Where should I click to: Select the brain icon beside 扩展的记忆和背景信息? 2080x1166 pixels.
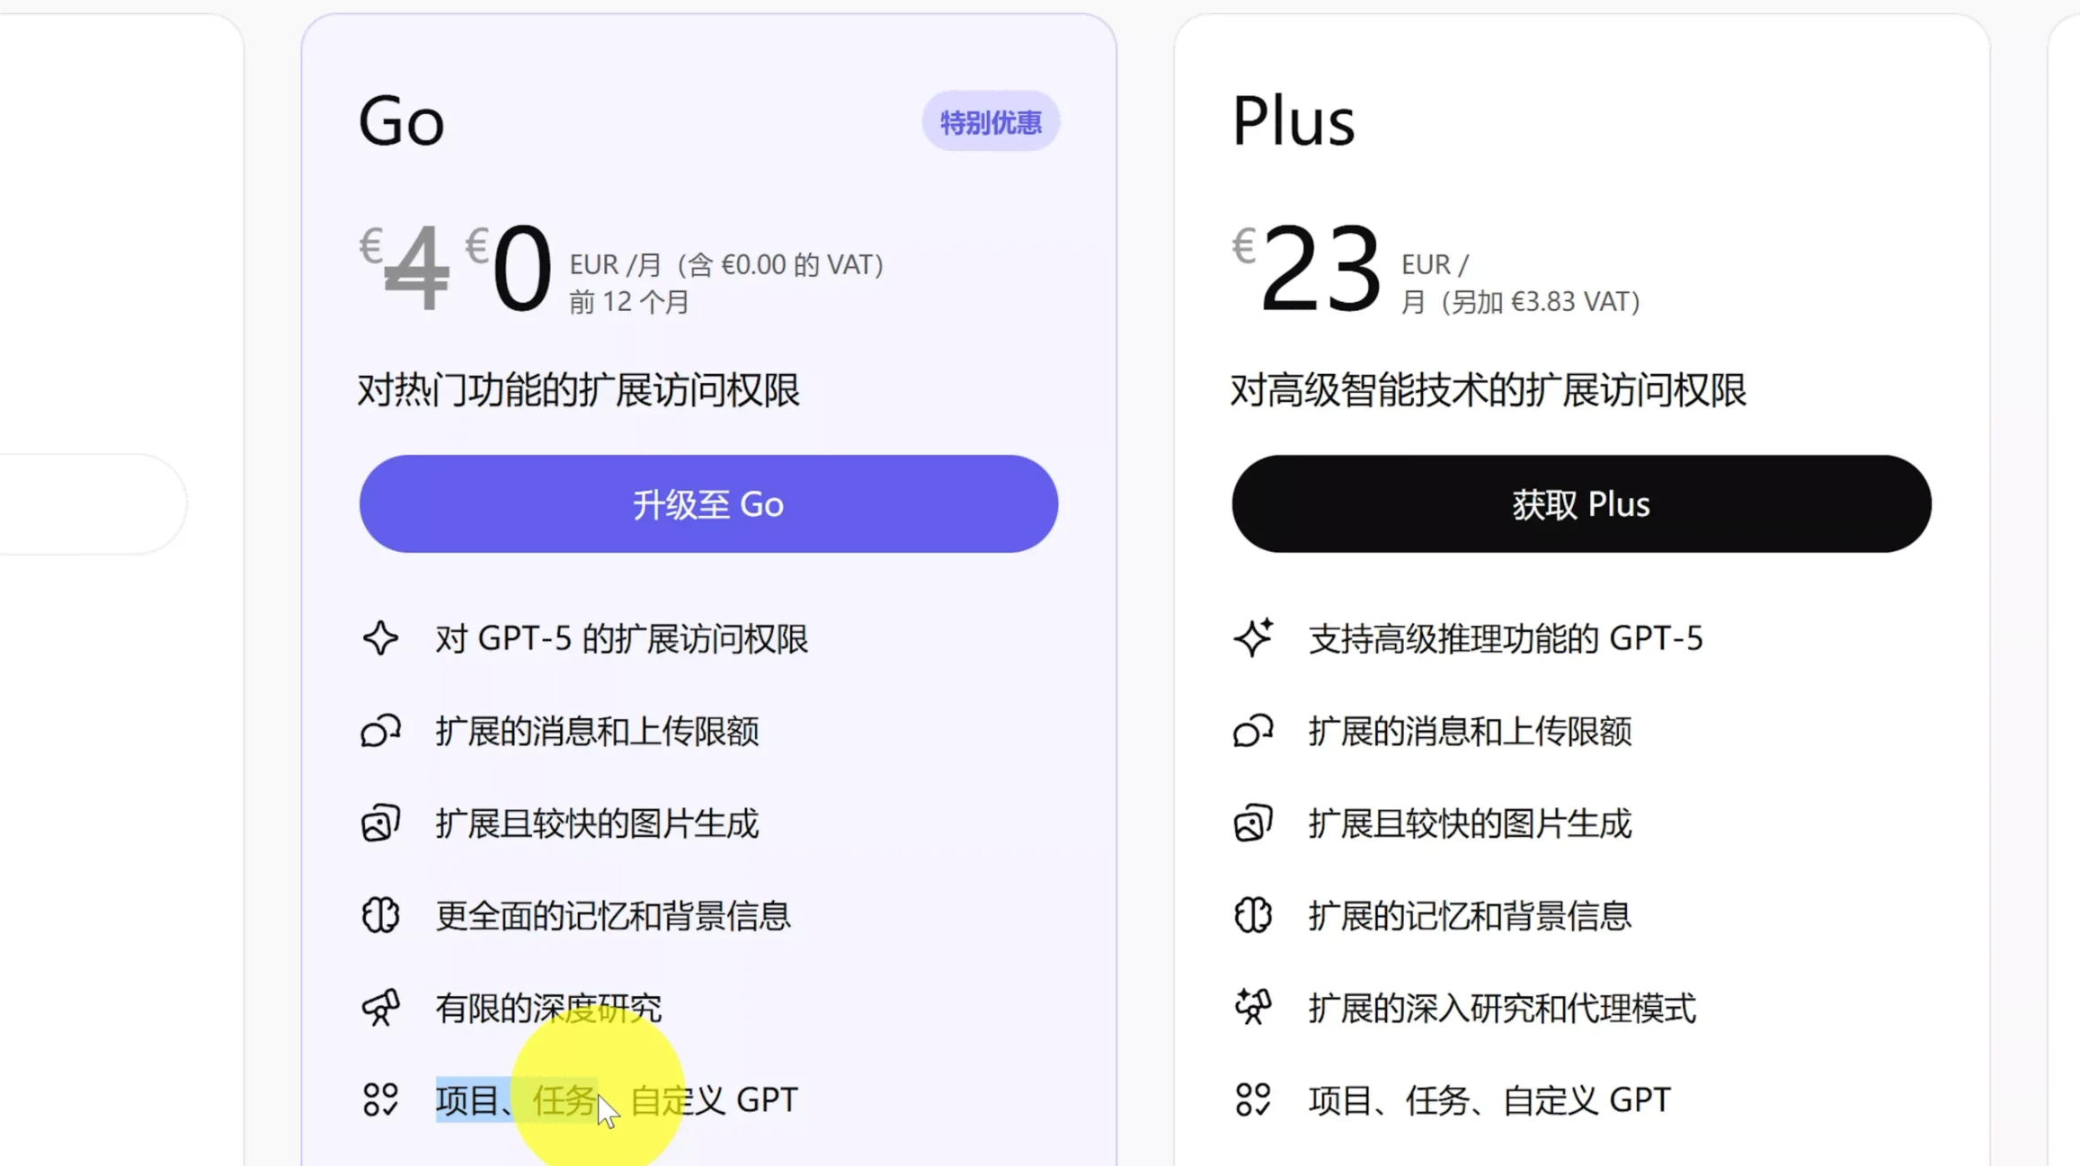click(x=1253, y=915)
